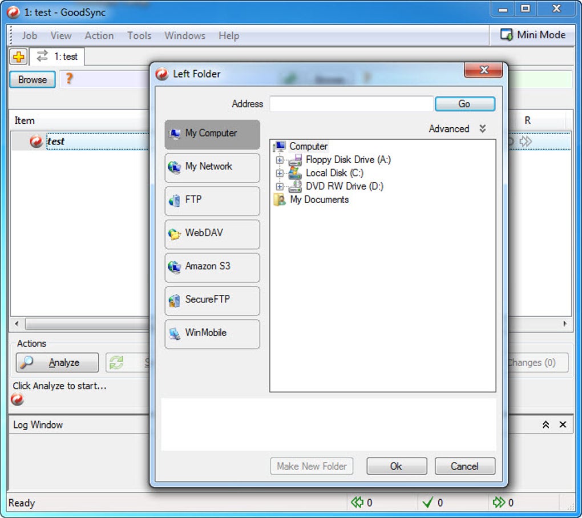Screen dimensions: 582x518
Task: Select 'DVD RW Drive (D:)' tree row
Action: pos(345,187)
